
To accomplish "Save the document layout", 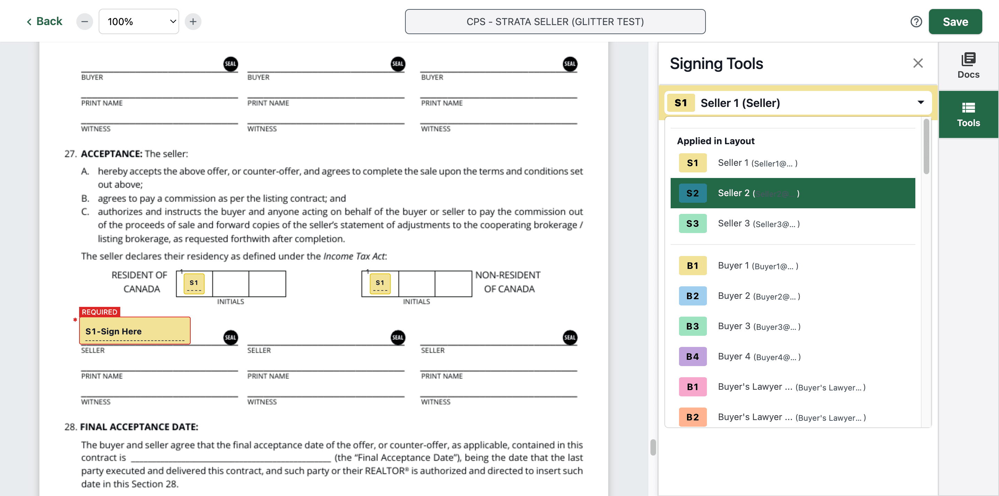I will [x=955, y=22].
